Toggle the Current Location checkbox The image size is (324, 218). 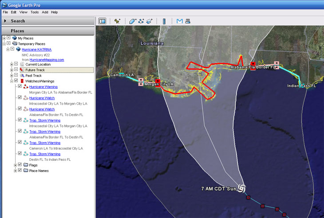[x=16, y=64]
